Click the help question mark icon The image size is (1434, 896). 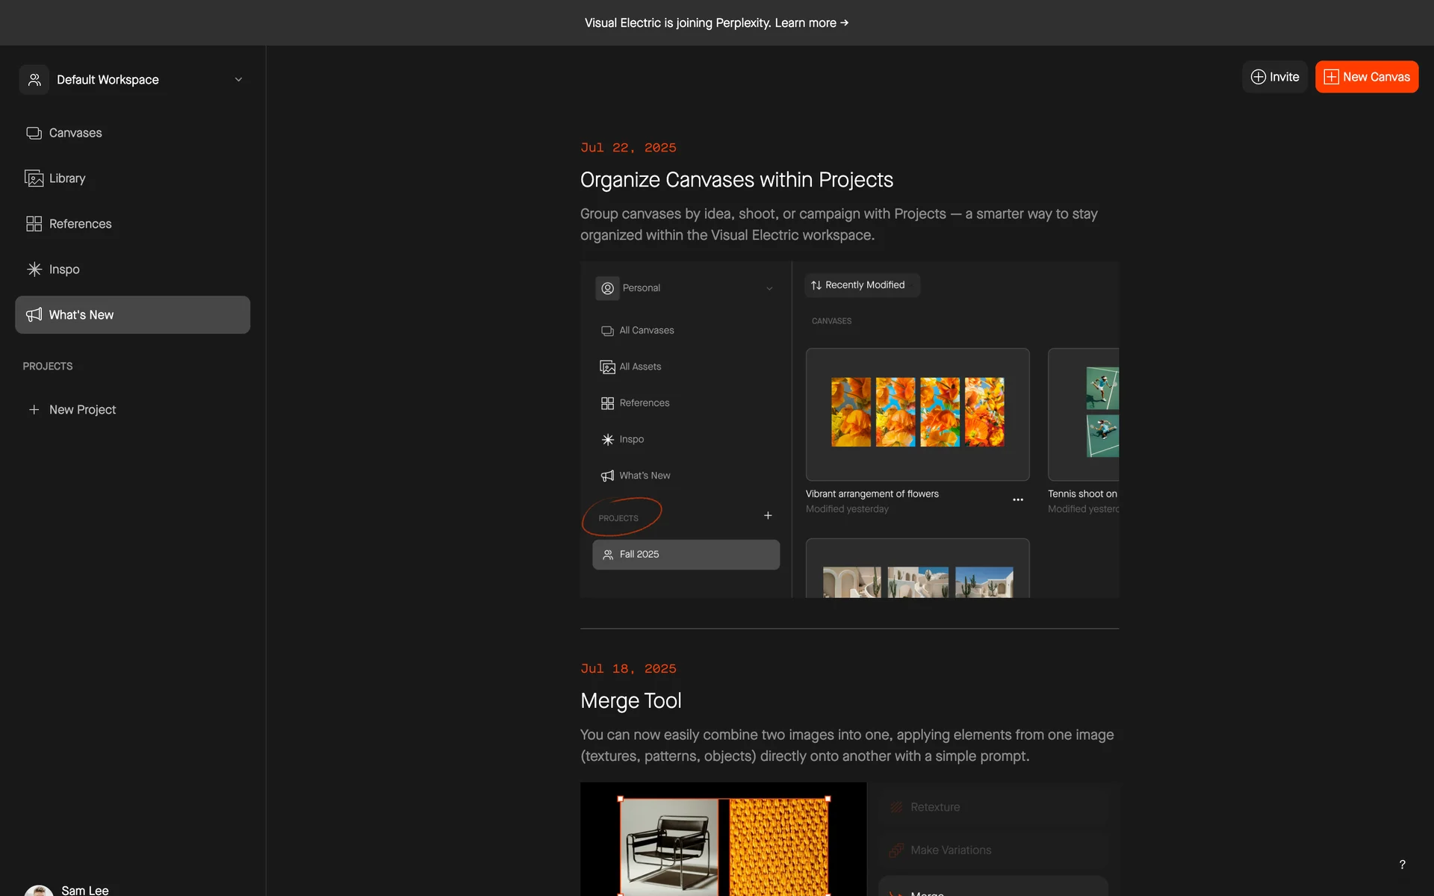click(x=1402, y=865)
